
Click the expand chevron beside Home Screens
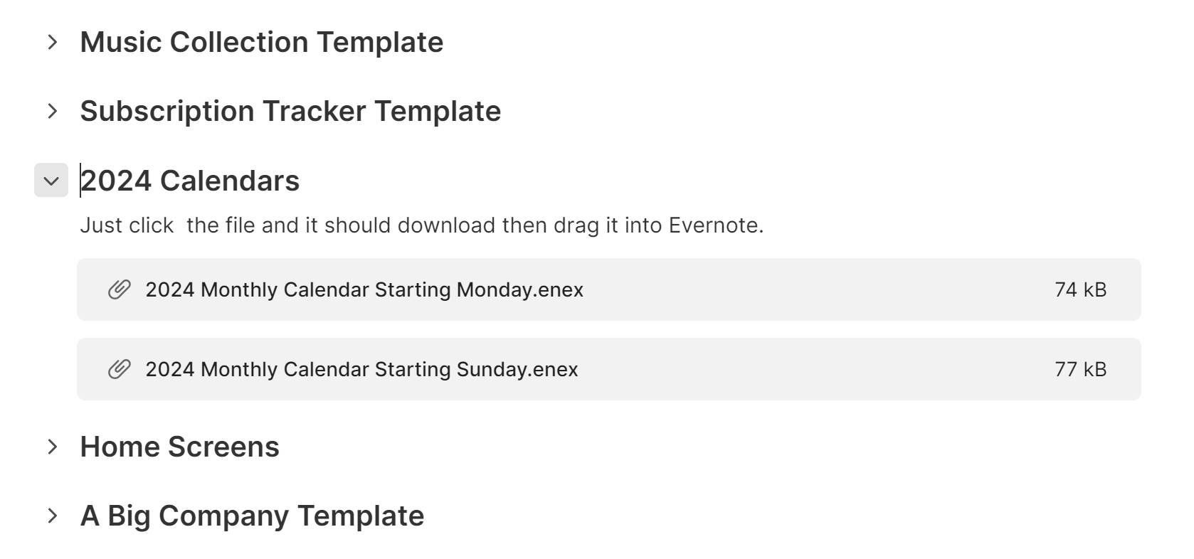(x=53, y=447)
